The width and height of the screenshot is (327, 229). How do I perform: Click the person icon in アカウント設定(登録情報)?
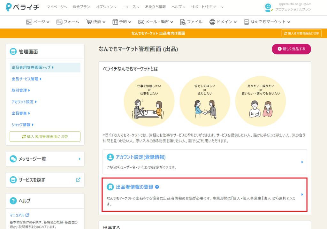(110, 157)
